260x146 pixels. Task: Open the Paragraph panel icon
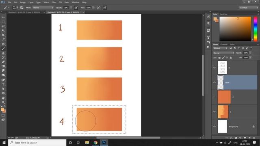pyautogui.click(x=208, y=24)
